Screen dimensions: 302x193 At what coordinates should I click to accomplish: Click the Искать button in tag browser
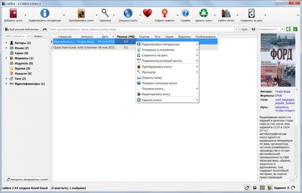click(38, 36)
